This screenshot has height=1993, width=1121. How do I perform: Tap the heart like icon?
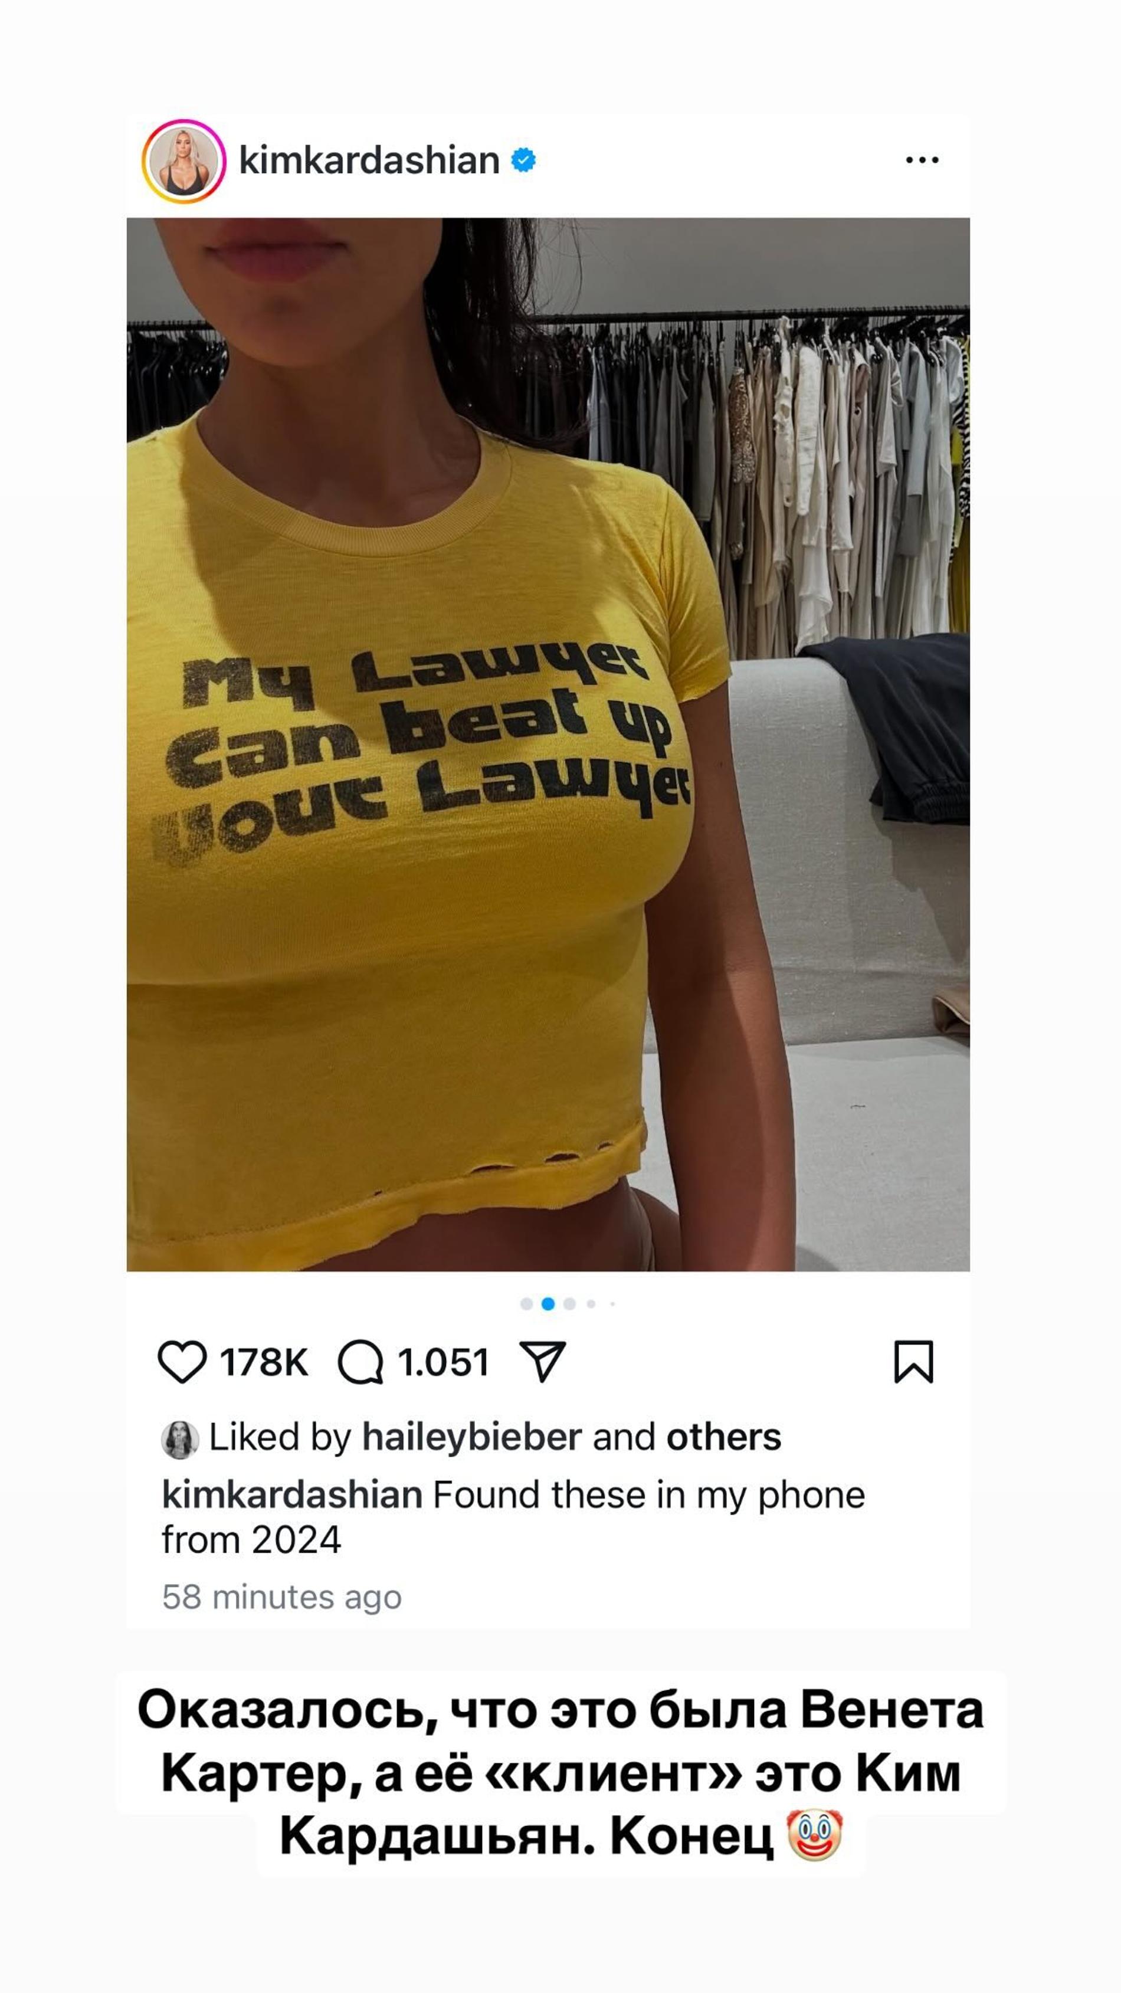[x=182, y=1362]
